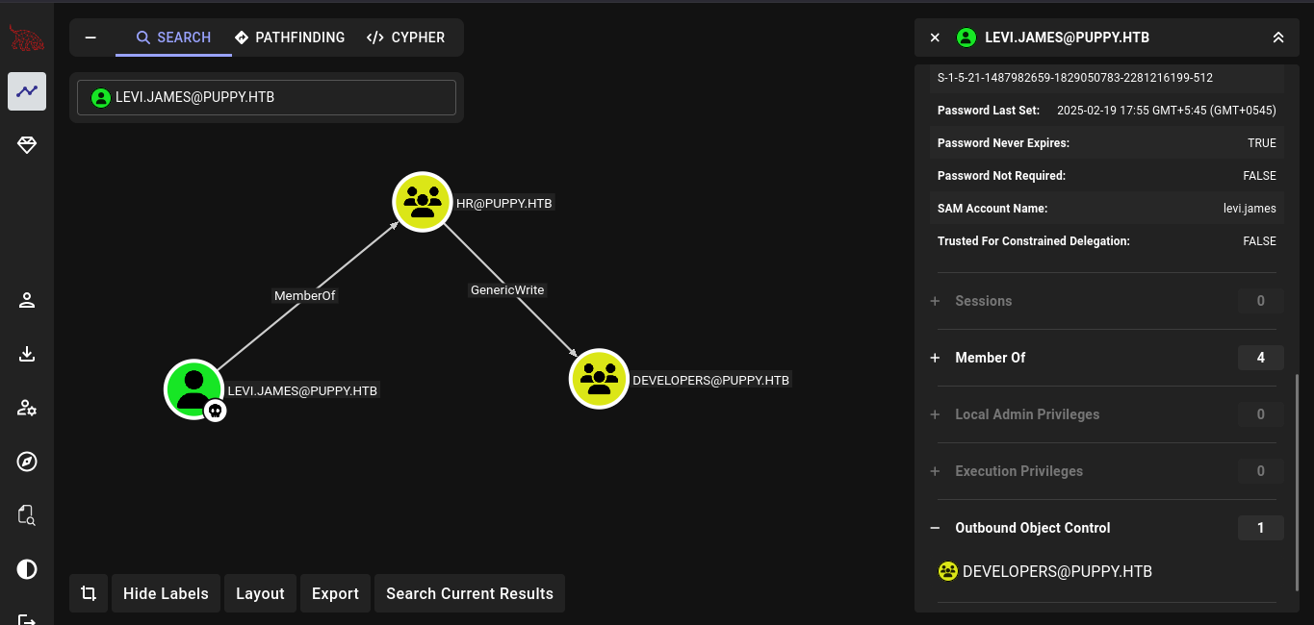Viewport: 1314px width, 625px height.
Task: Open Administration user-gear icon
Action: coord(27,408)
